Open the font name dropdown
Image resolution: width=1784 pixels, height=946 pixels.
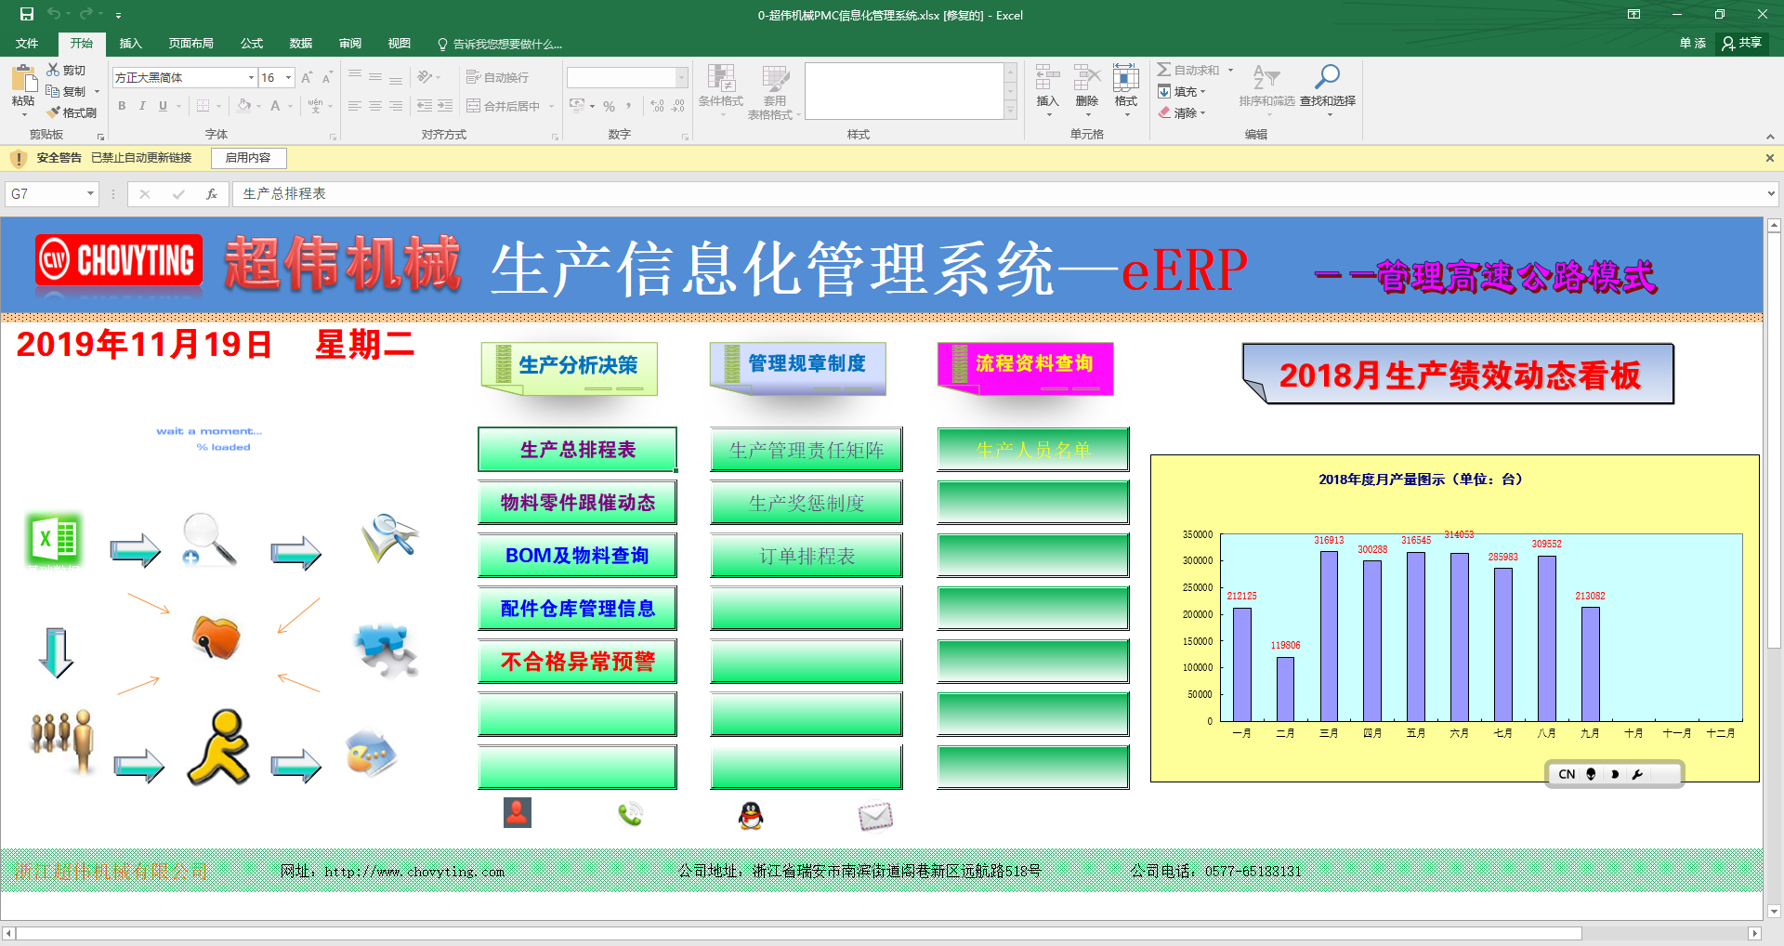click(251, 77)
